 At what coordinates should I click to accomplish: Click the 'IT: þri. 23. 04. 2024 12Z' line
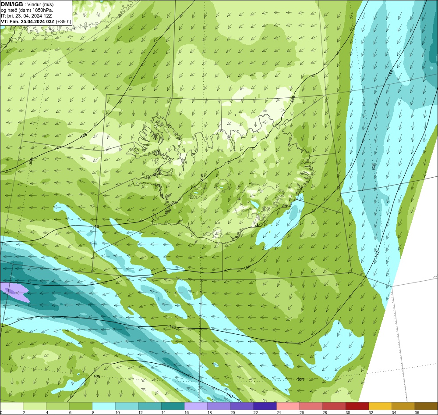click(x=26, y=16)
